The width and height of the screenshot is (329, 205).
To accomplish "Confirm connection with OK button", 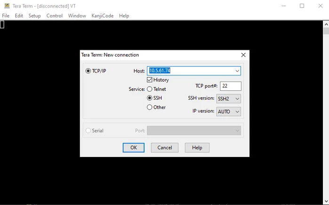I will pyautogui.click(x=134, y=148).
